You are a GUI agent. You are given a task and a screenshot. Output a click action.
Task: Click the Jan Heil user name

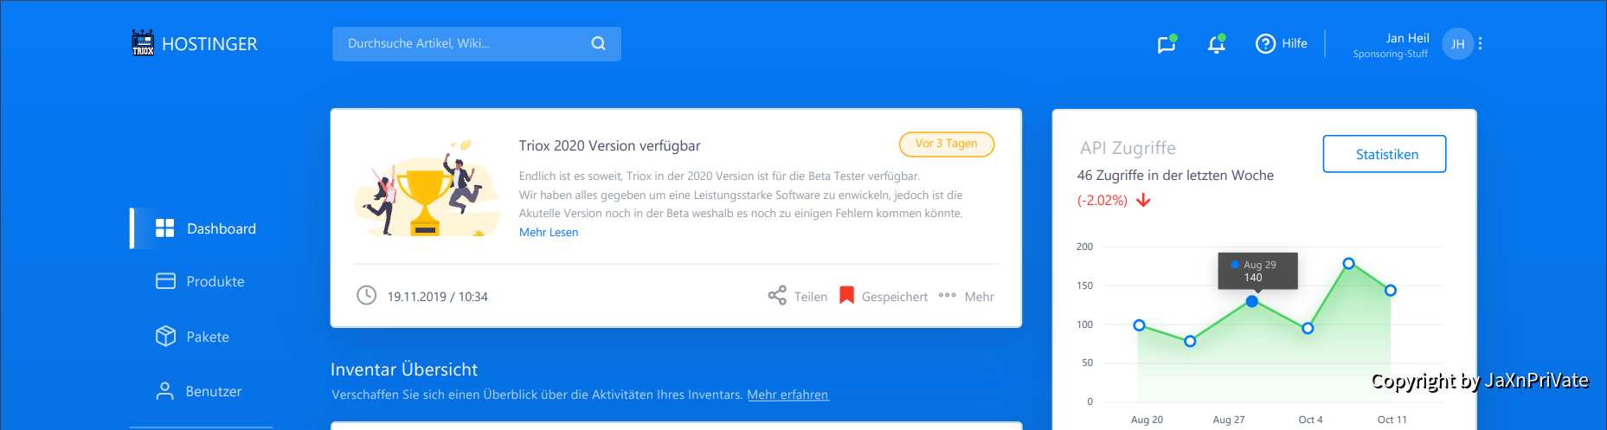click(x=1407, y=38)
